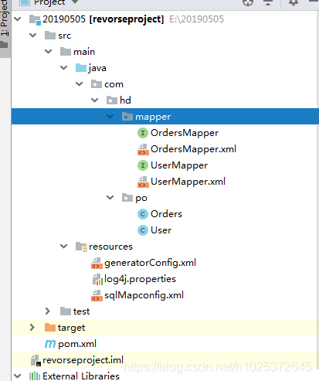Click the main folder icon
This screenshot has width=319, height=381.
coord(66,52)
